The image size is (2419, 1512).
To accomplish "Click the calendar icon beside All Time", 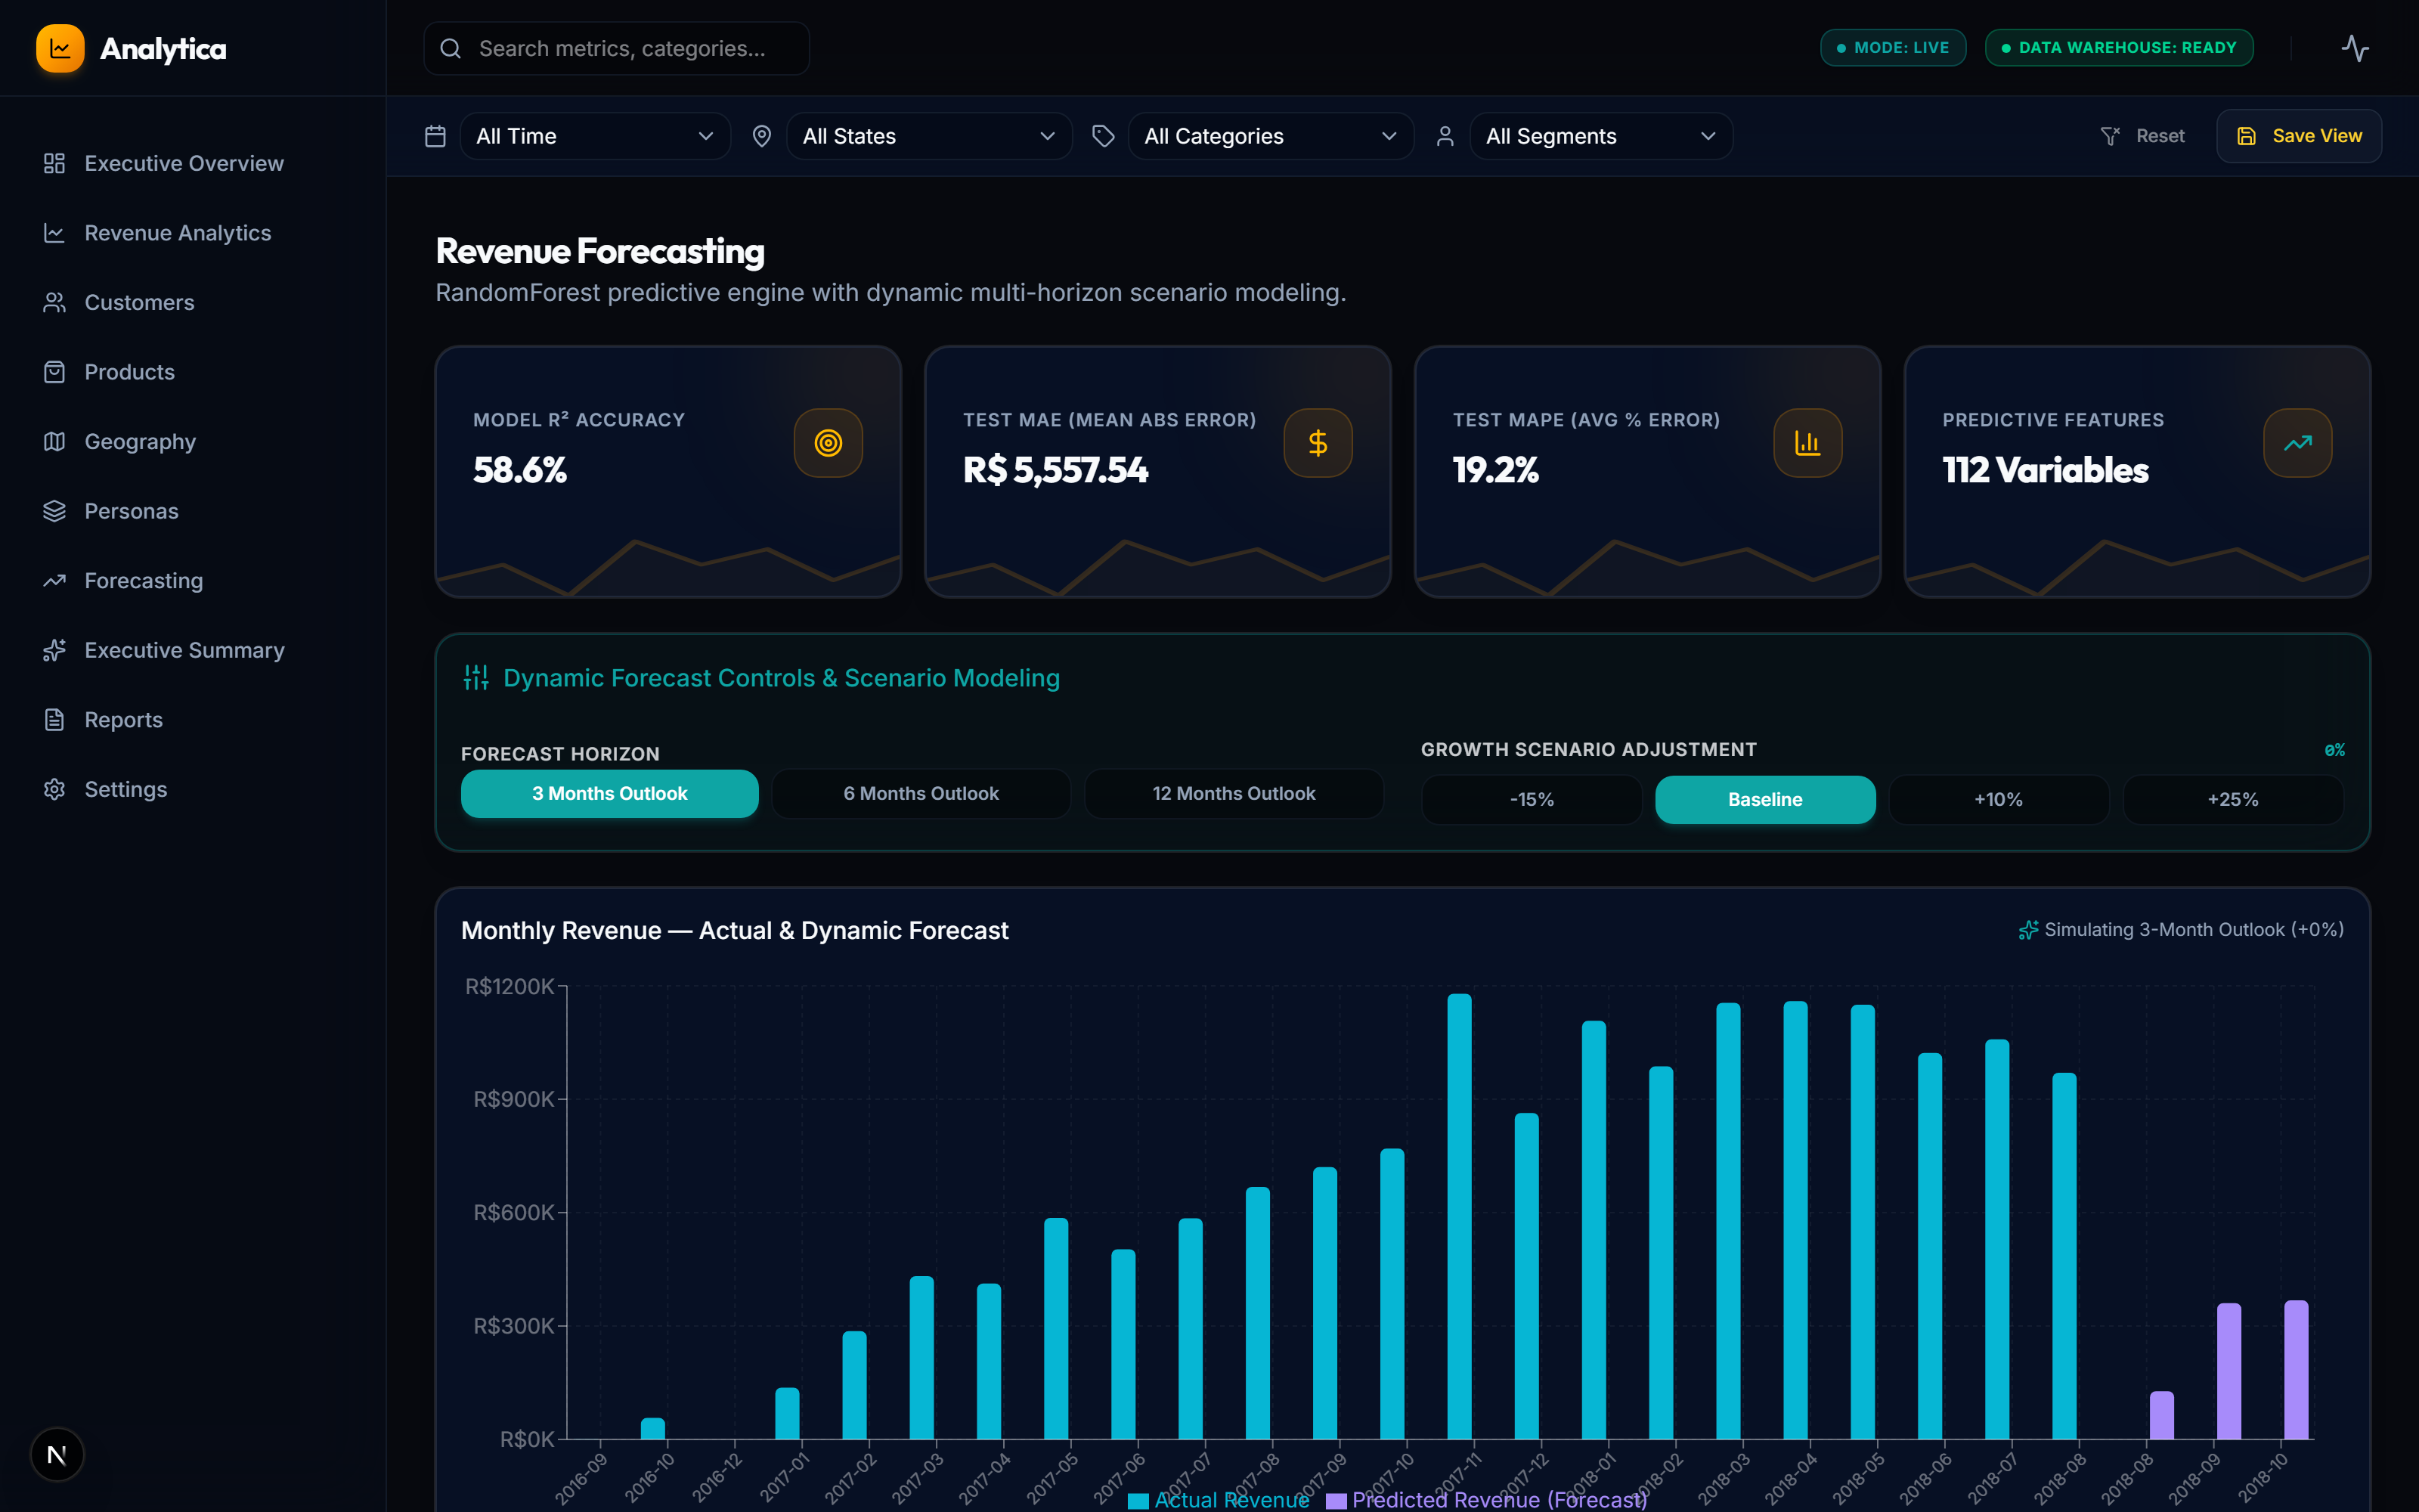I will (x=435, y=136).
